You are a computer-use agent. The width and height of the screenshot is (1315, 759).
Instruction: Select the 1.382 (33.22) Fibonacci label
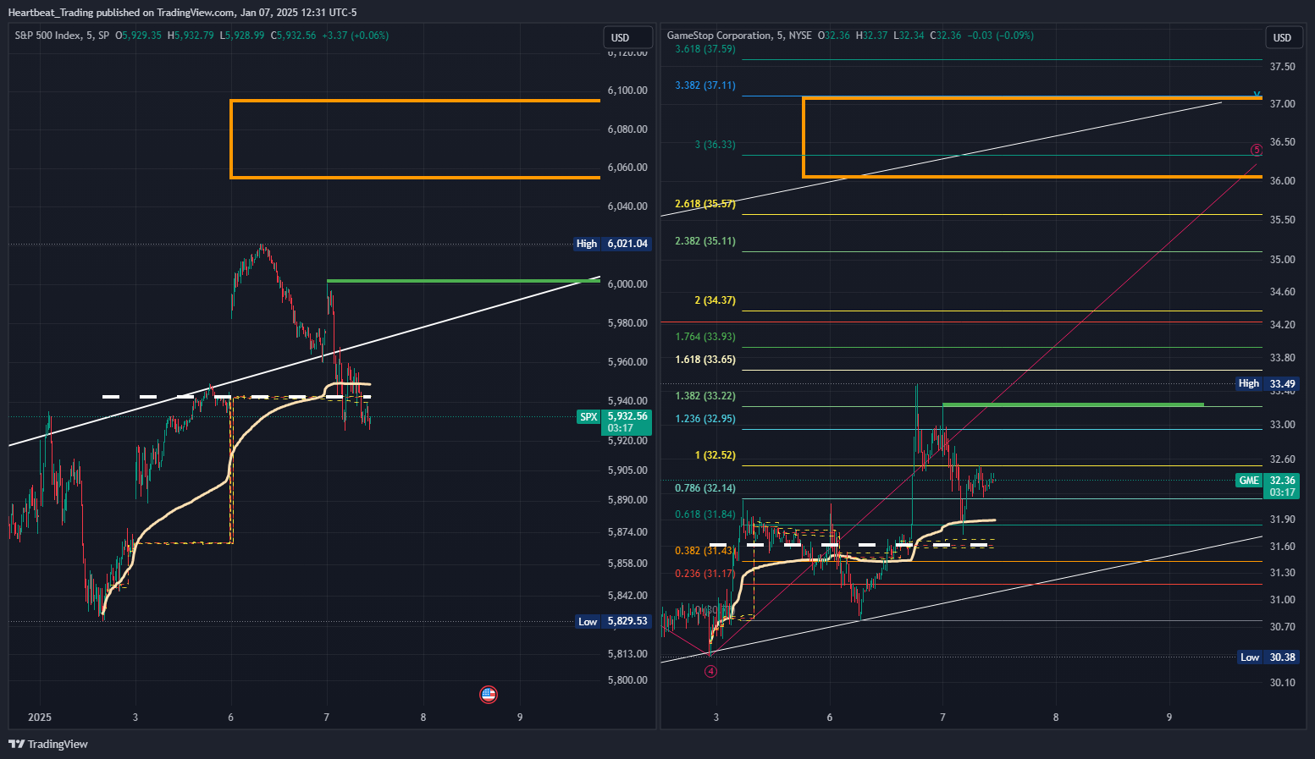(x=705, y=396)
